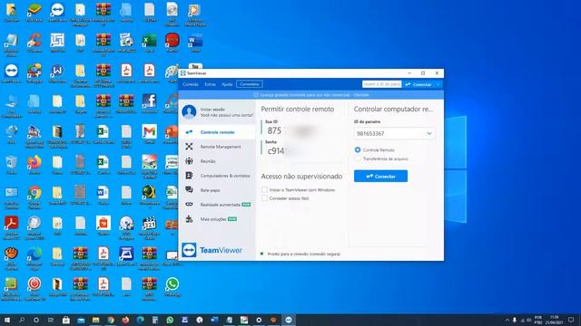
Task: Click the small Conectar button in the top bar
Action: [x=419, y=84]
